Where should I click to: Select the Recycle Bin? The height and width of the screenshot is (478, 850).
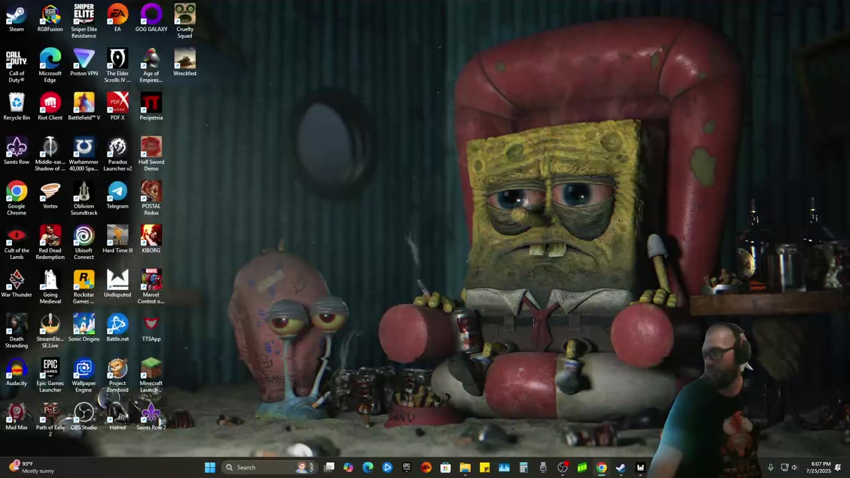[x=17, y=107]
